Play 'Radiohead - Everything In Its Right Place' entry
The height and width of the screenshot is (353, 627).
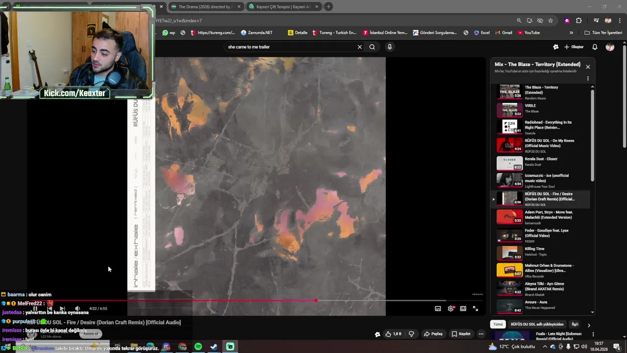coord(542,127)
